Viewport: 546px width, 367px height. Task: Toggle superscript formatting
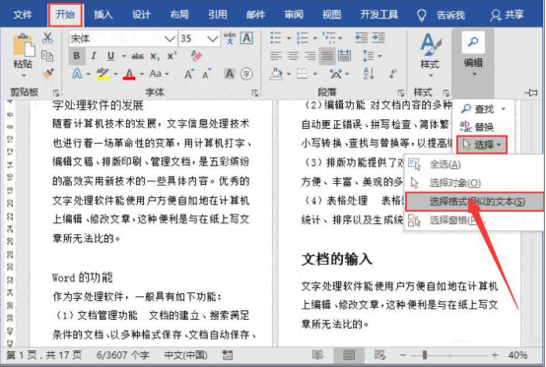click(171, 56)
